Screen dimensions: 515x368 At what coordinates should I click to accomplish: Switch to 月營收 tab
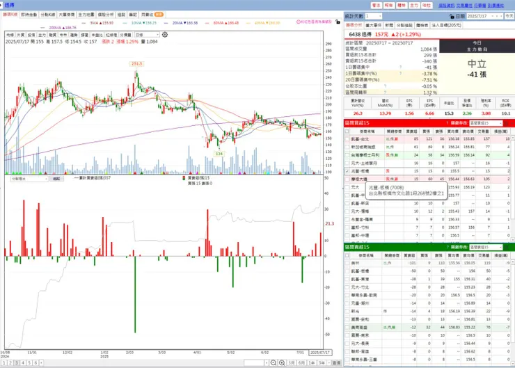click(152, 15)
